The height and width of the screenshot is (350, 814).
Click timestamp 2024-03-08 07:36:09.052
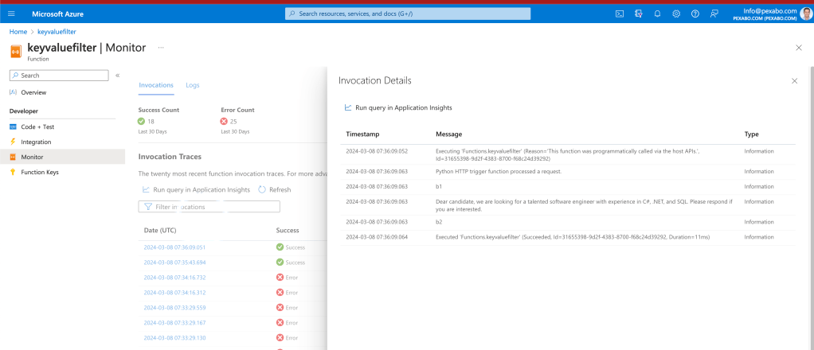(x=377, y=151)
